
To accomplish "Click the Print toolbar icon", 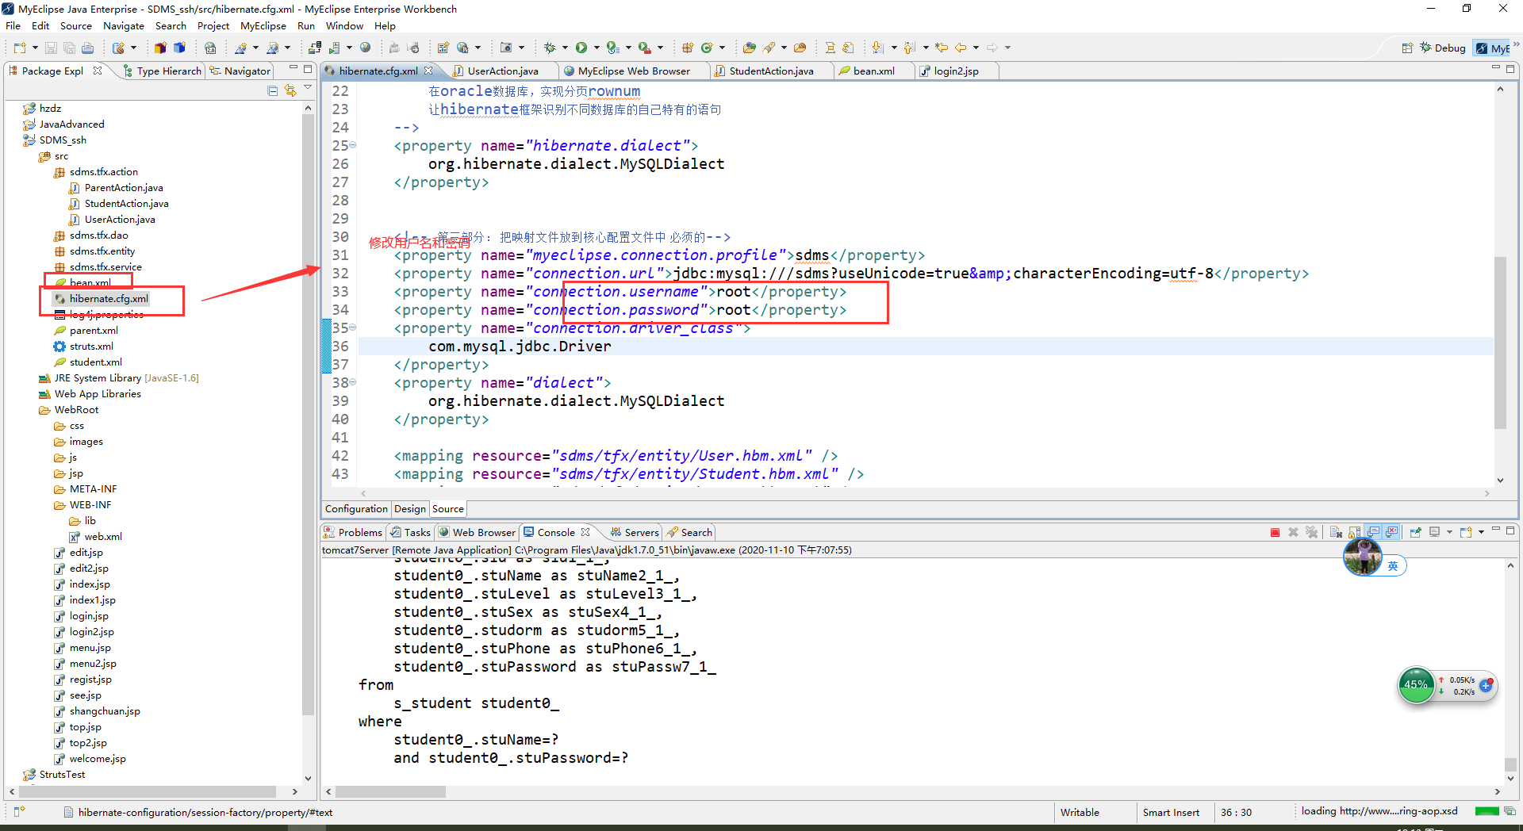I will (87, 48).
